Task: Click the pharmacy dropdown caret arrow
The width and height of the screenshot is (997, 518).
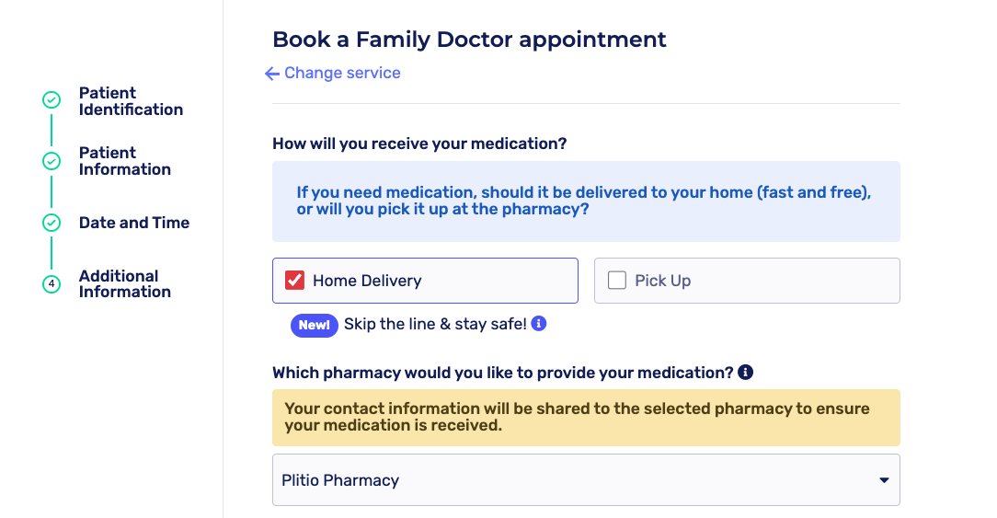Action: click(884, 480)
